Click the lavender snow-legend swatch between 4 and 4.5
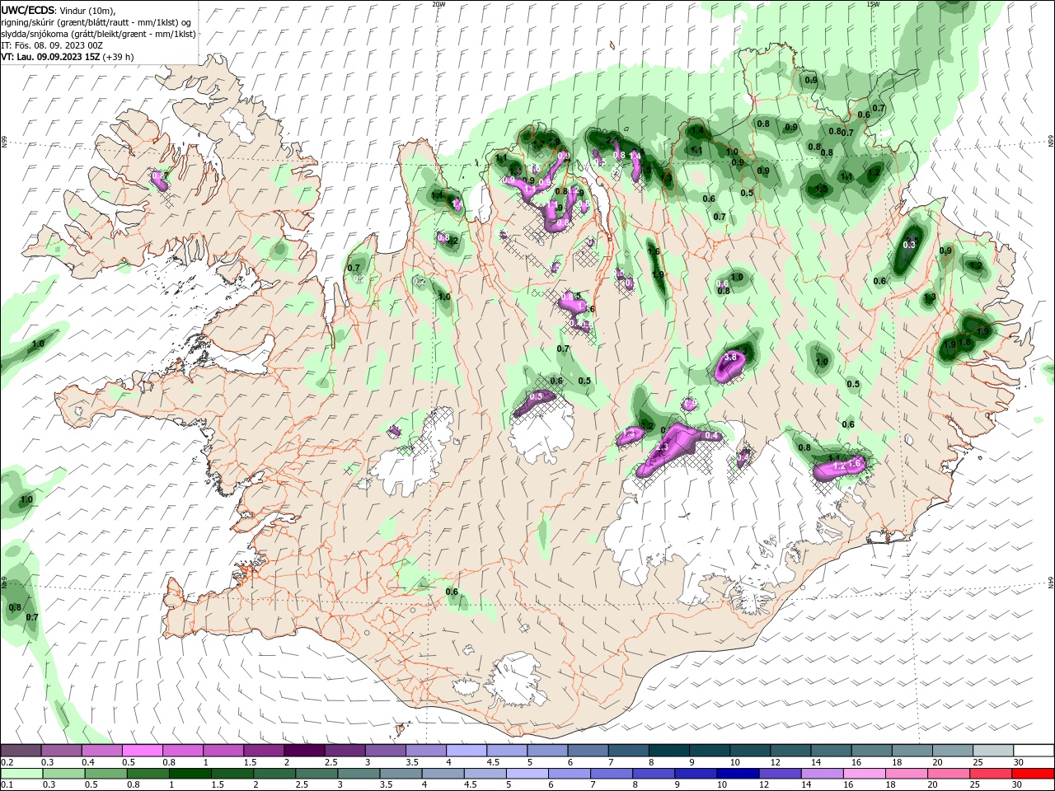Image resolution: width=1055 pixels, height=791 pixels. tap(465, 750)
